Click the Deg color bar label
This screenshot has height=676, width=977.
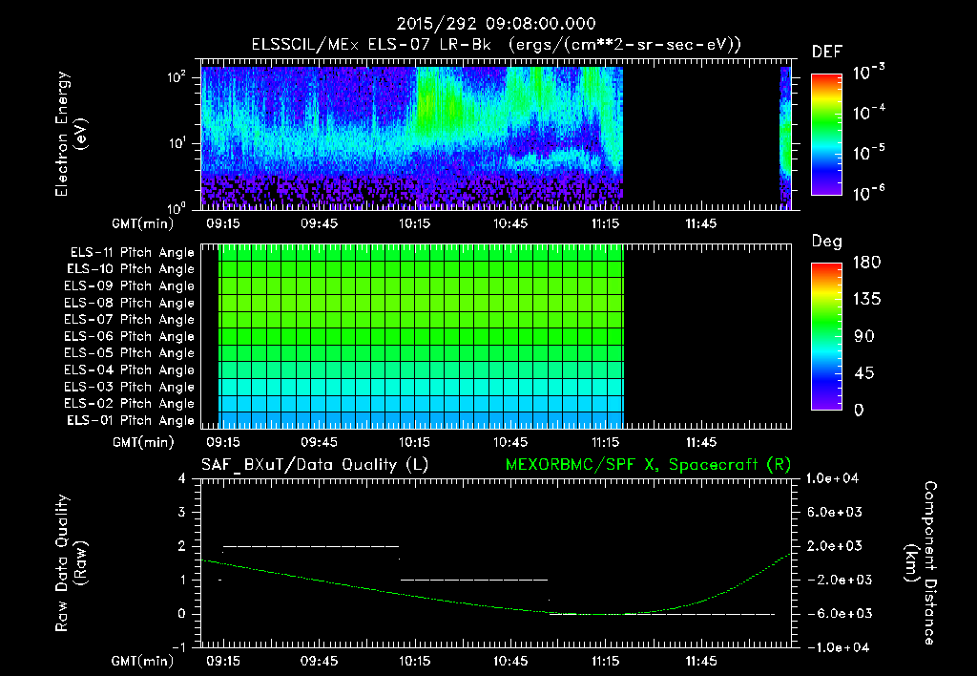[826, 242]
